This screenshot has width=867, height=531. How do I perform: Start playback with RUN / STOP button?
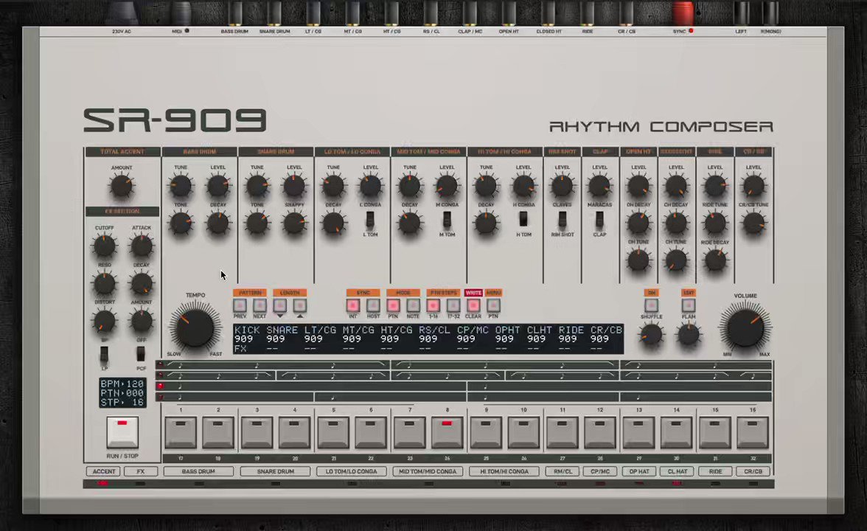(x=122, y=432)
